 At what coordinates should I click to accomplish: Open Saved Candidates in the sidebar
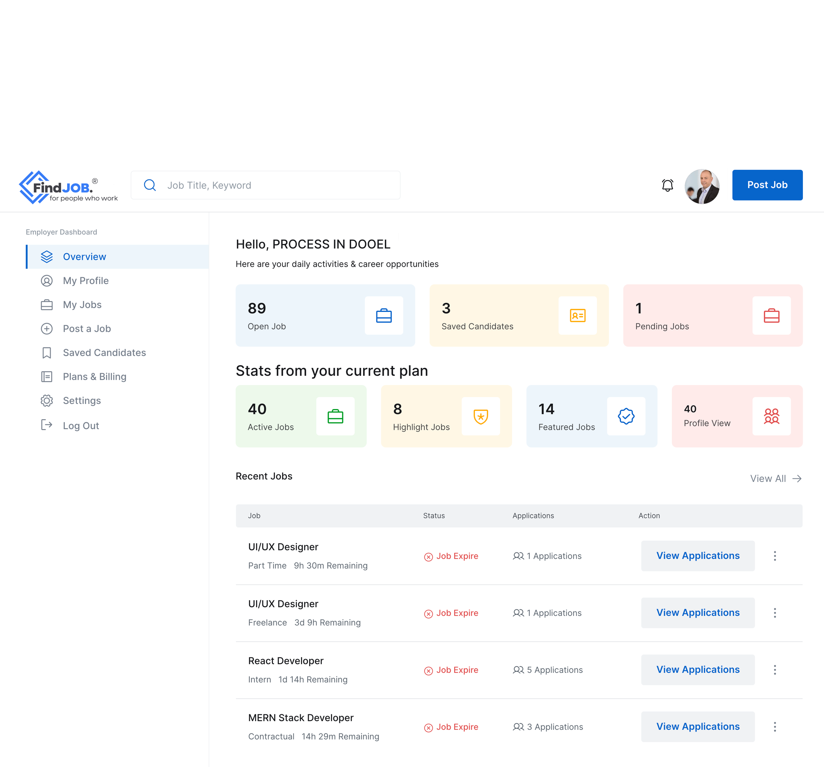(x=117, y=352)
